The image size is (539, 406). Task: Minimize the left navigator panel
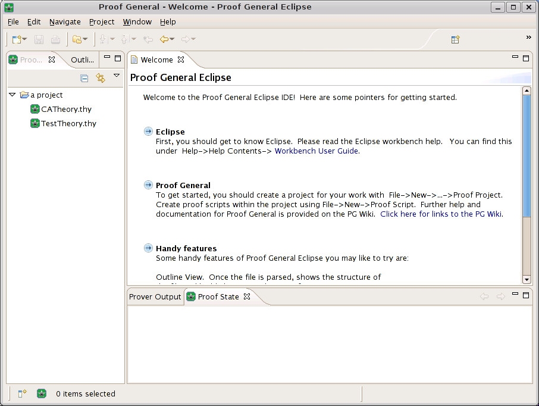click(x=107, y=58)
